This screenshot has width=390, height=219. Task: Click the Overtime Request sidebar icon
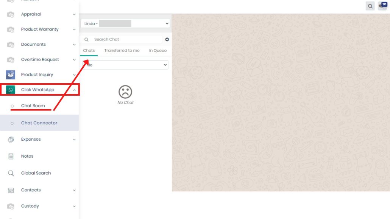[x=11, y=60]
